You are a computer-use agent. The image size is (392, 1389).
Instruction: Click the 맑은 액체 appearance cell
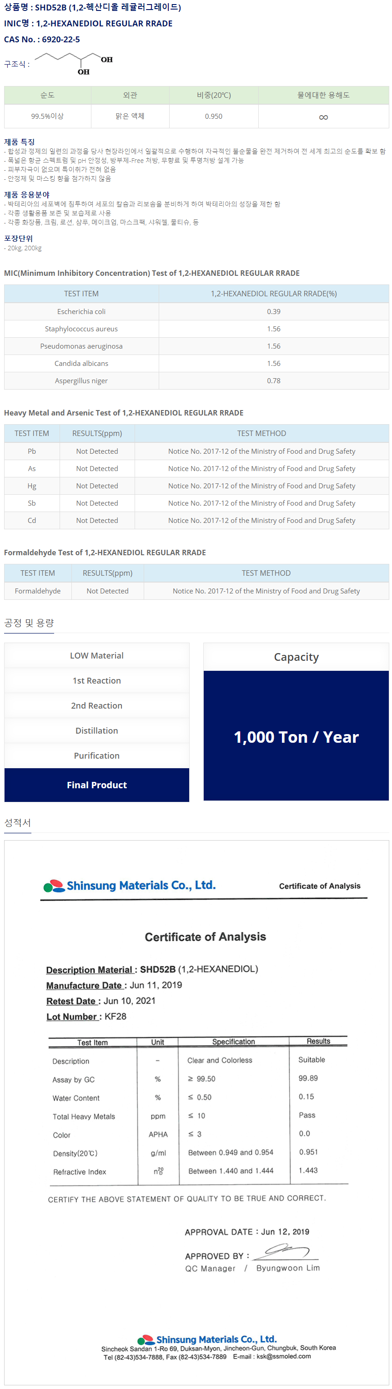(131, 116)
